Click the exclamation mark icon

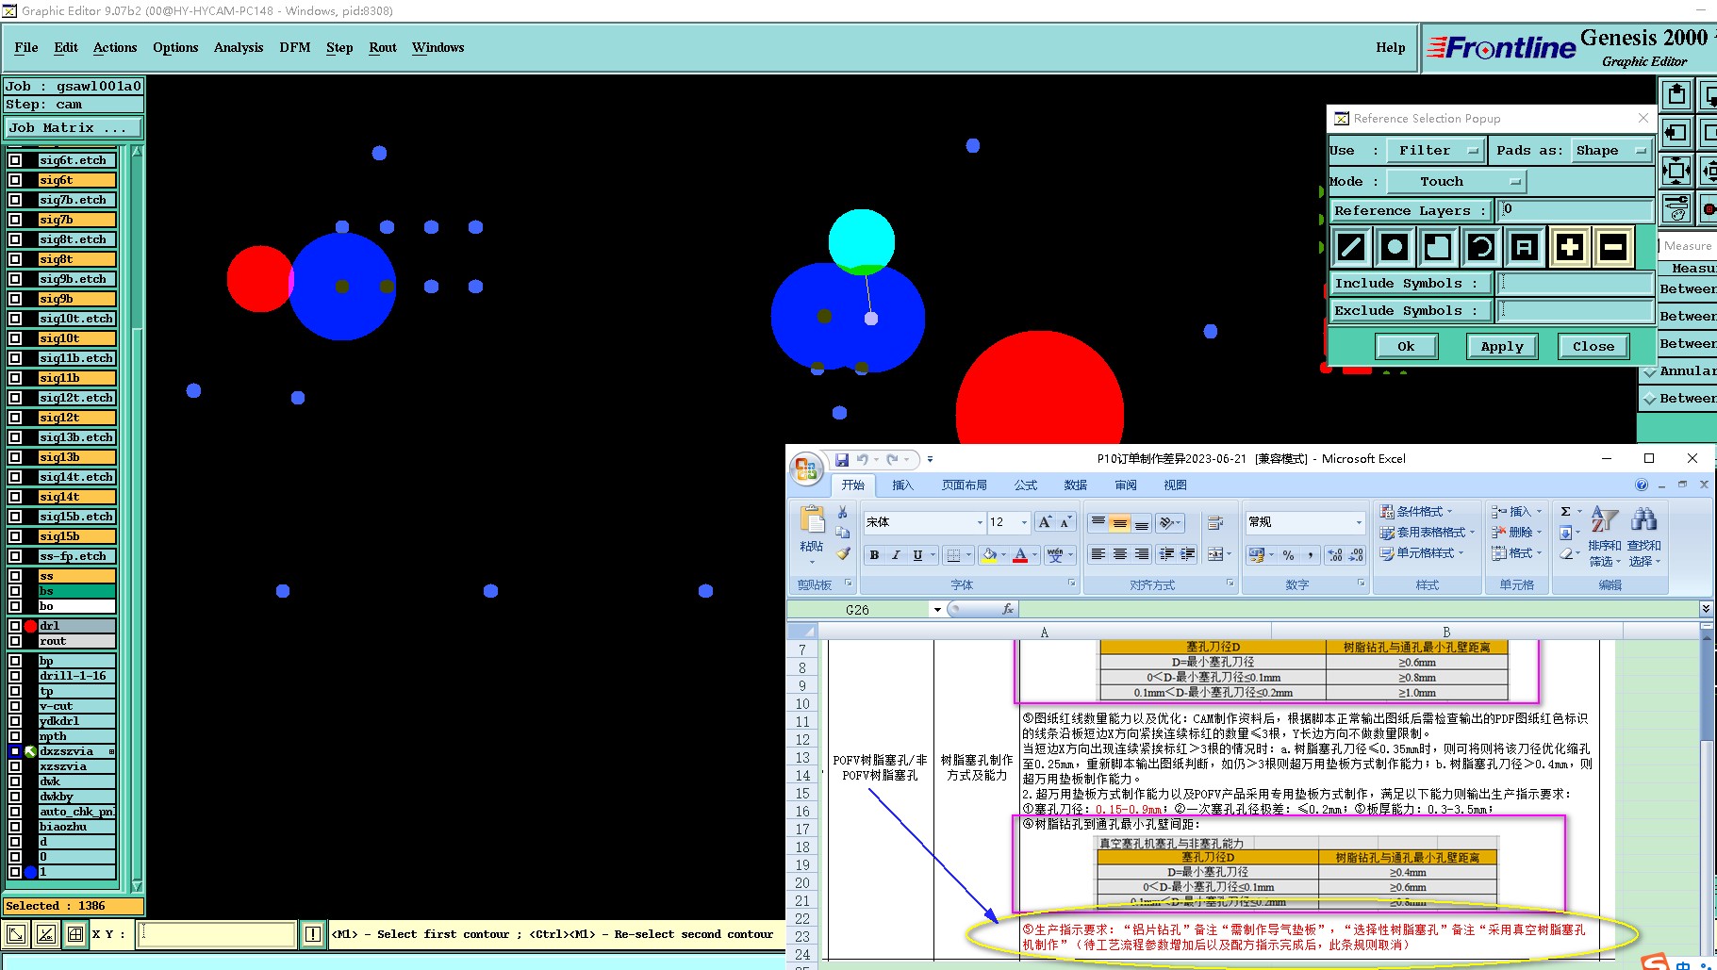(313, 934)
